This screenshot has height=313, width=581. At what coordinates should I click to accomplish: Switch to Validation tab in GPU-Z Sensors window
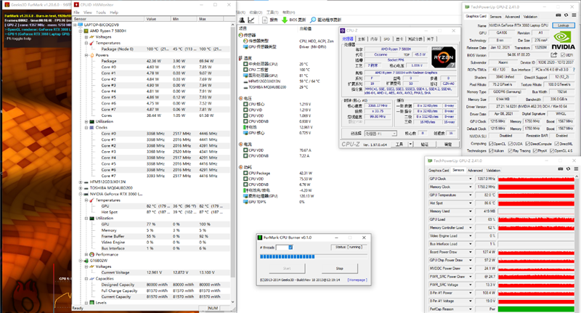point(493,171)
